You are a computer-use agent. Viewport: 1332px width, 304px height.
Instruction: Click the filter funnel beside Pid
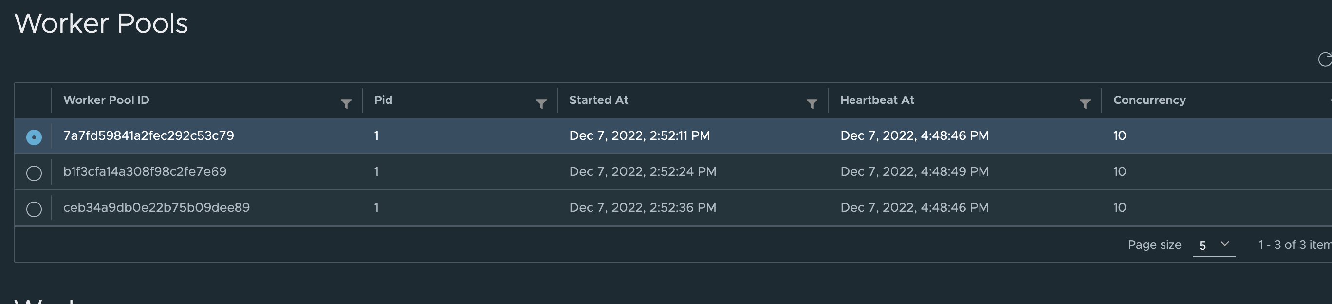point(541,103)
